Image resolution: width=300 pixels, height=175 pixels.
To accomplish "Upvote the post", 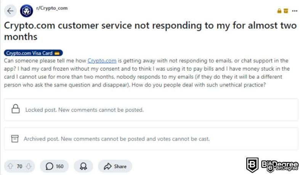I will click(10, 166).
